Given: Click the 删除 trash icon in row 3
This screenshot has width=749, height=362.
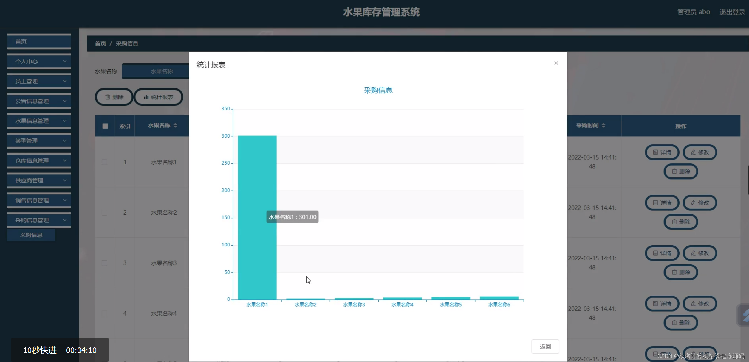Looking at the screenshot, I should 674,272.
